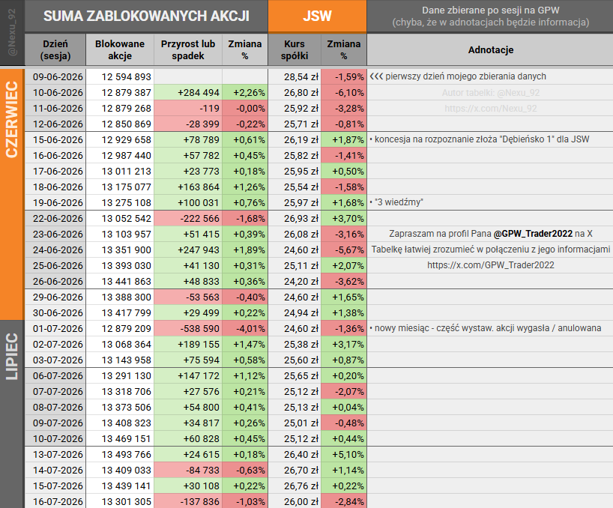
Task: Select the LIPIEC month label
Action: tap(12, 357)
